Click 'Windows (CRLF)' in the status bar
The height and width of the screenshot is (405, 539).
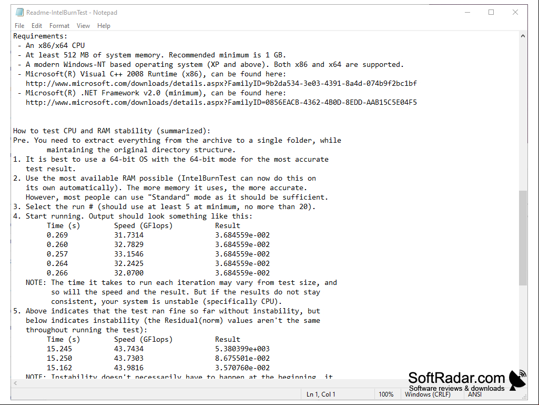[x=428, y=394]
